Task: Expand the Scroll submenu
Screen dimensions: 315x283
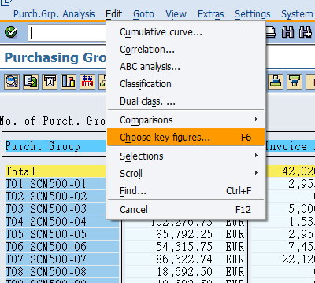Action: 186,174
